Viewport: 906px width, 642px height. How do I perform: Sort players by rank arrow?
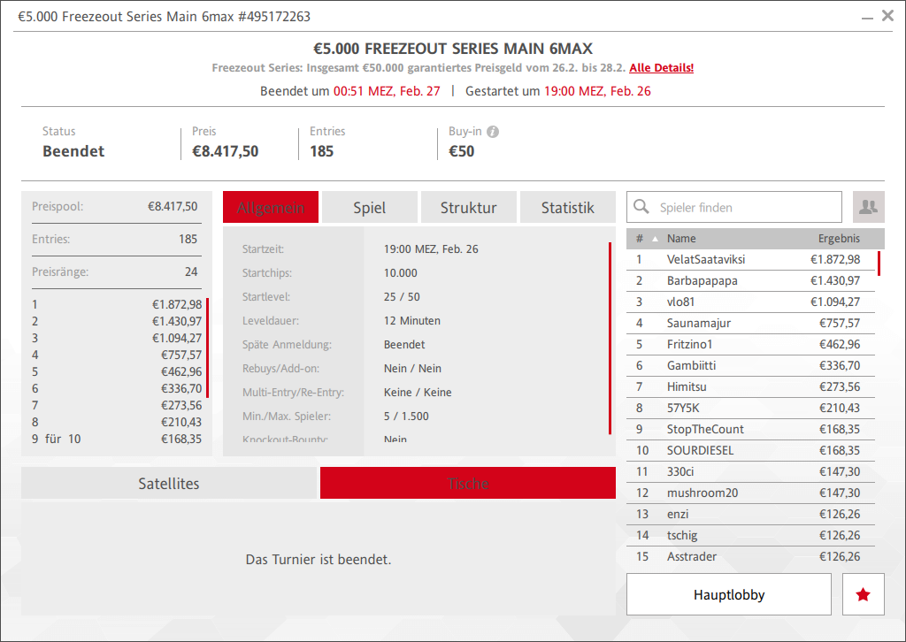(656, 239)
